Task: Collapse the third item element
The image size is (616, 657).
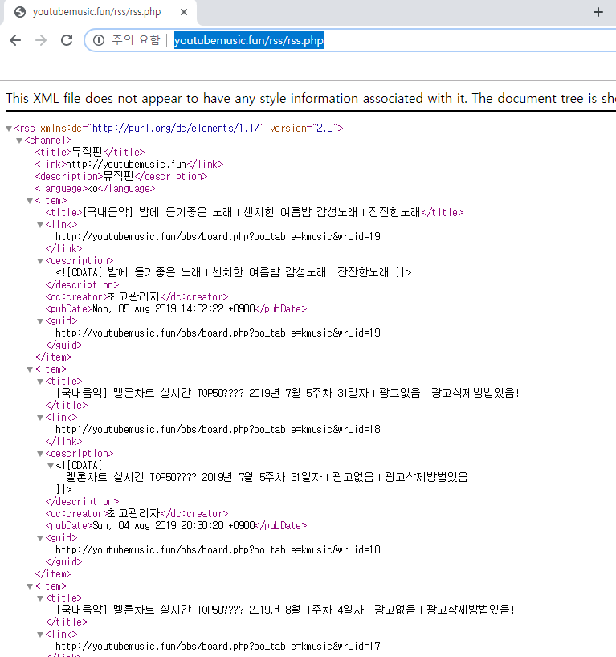Action: tap(30, 586)
